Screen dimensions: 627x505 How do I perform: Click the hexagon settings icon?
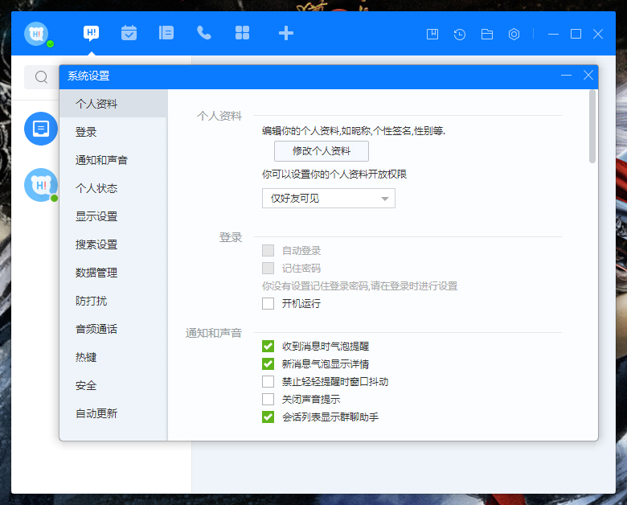click(514, 34)
